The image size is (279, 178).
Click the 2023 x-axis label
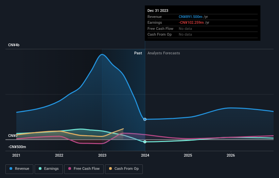point(102,156)
